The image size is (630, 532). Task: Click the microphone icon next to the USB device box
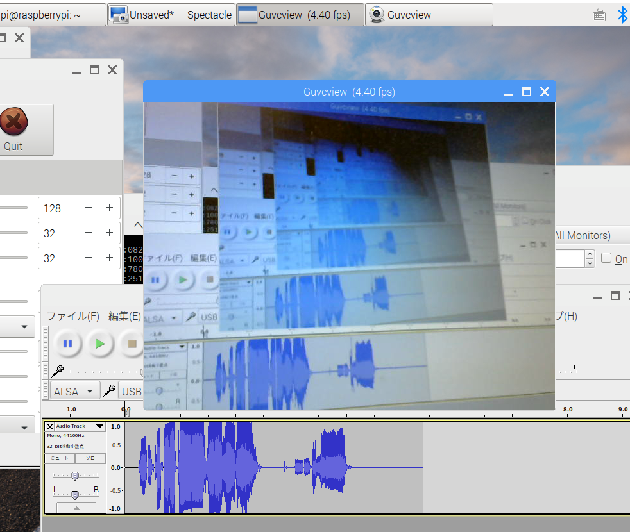(110, 391)
